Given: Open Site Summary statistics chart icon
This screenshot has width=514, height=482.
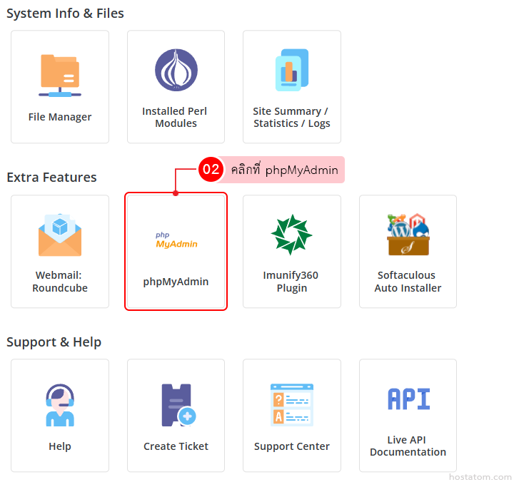Looking at the screenshot, I should pyautogui.click(x=291, y=71).
